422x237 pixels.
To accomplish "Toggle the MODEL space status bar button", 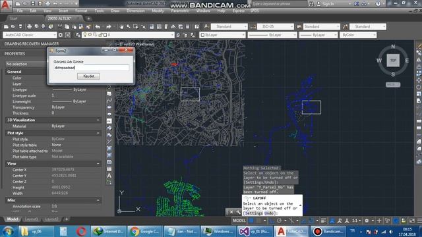I will (239, 221).
